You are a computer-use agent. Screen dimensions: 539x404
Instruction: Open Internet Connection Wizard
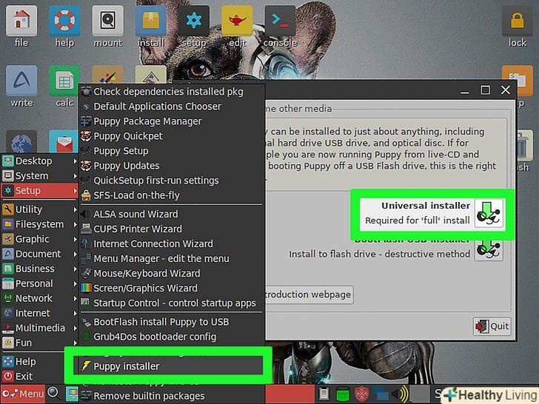171,243
